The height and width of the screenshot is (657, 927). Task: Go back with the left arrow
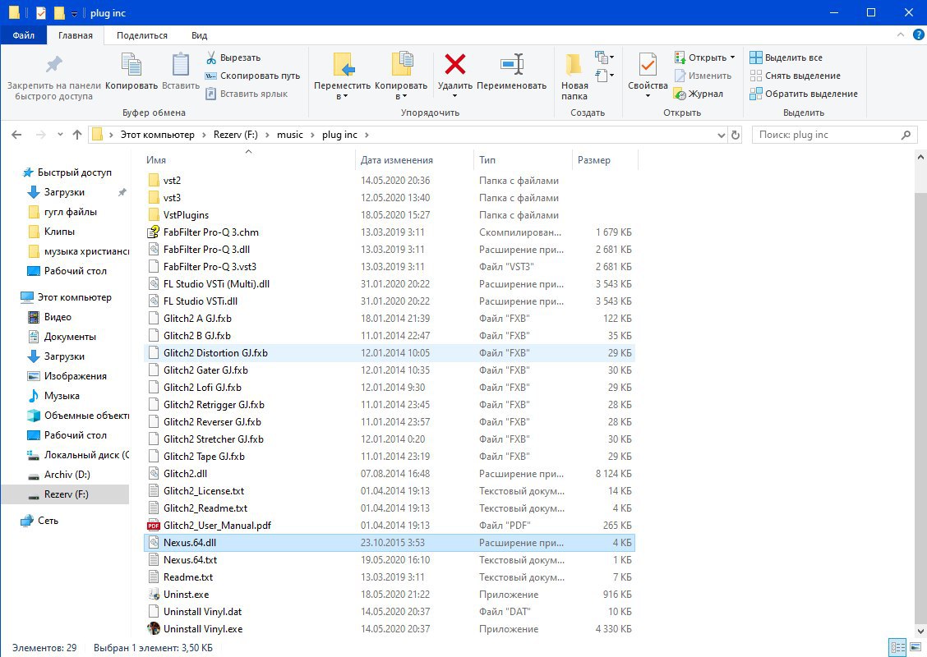pos(16,135)
